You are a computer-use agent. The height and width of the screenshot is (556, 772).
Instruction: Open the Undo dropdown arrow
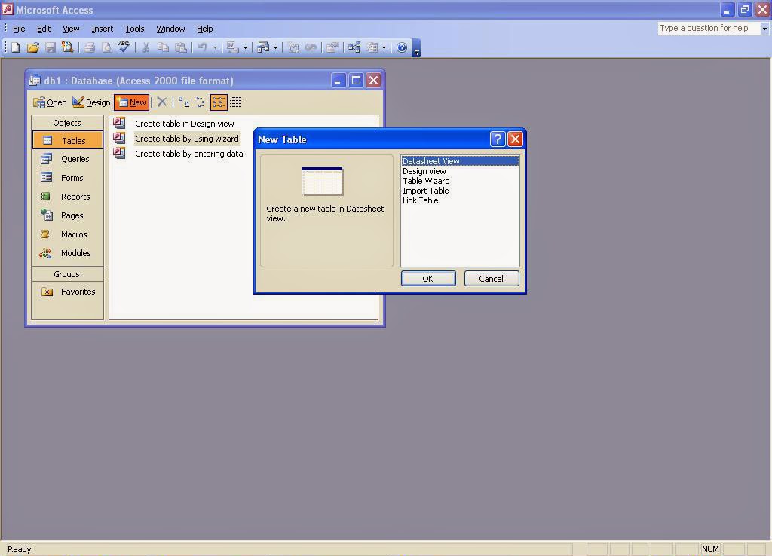[x=216, y=47]
